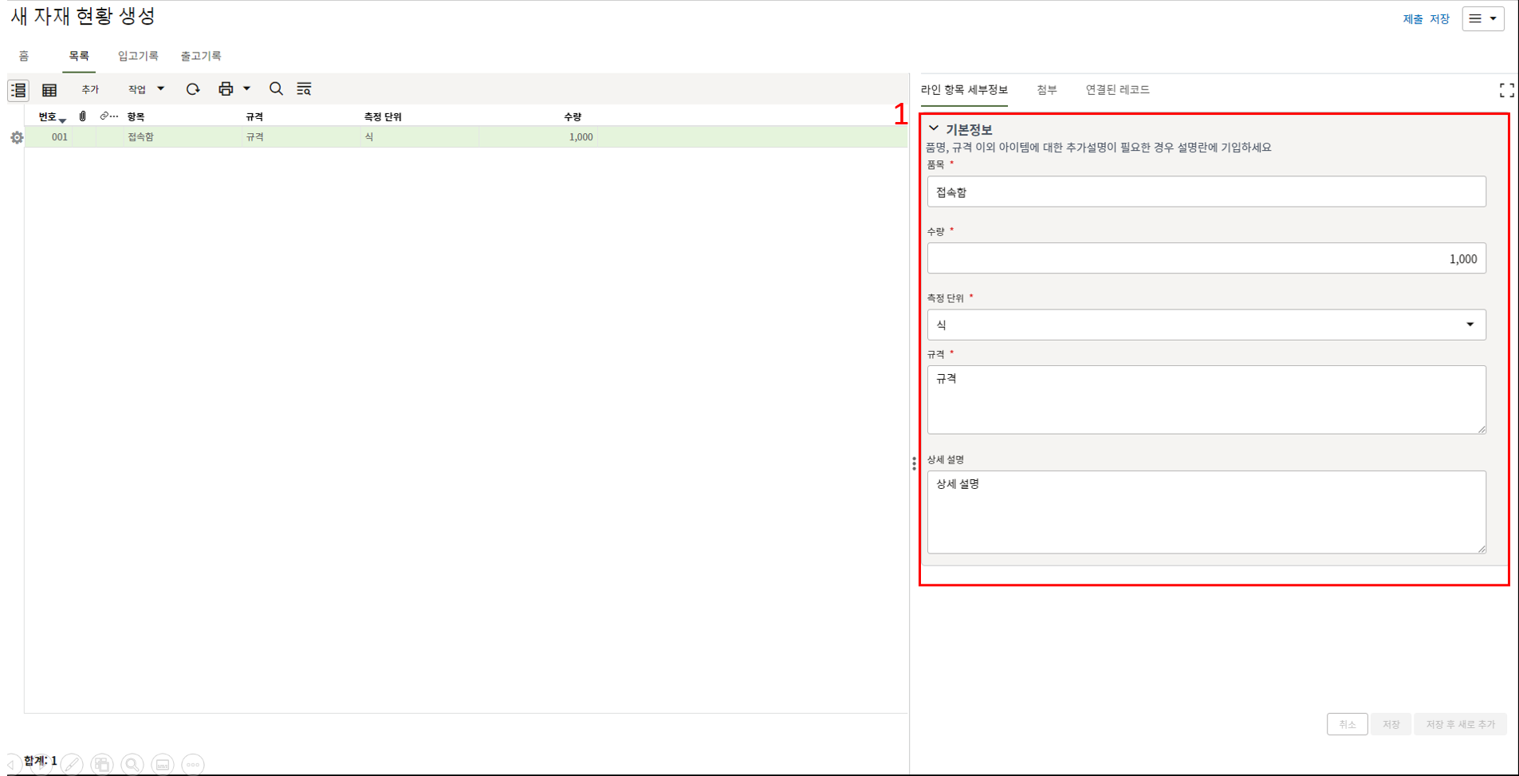Switch to the 입고기록 tab

point(138,56)
